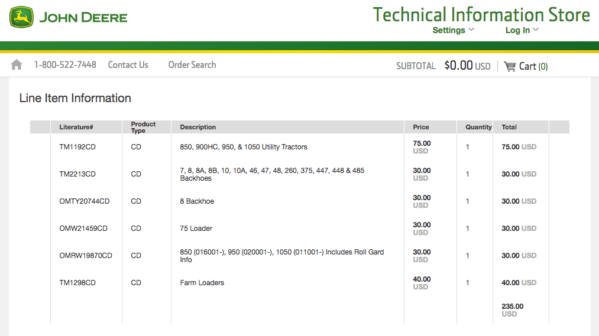Click the '8 Backhoe' description
599x336 pixels.
pyautogui.click(x=197, y=201)
